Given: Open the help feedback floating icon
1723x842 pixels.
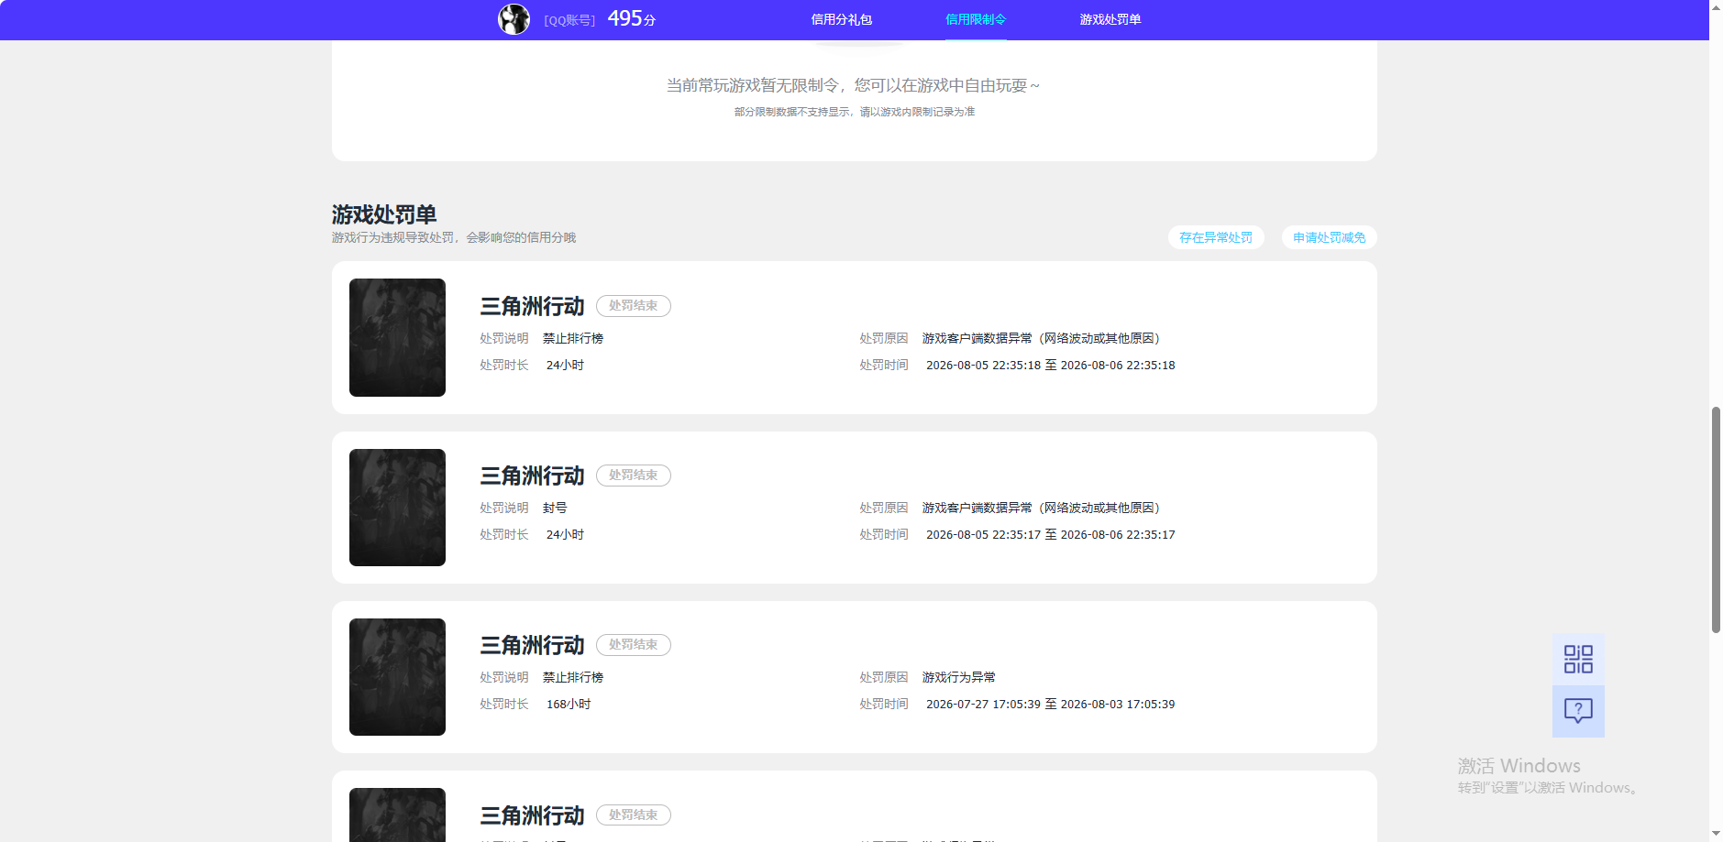Looking at the screenshot, I should click(x=1578, y=711).
